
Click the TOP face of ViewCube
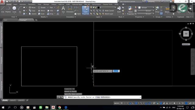click(186, 34)
